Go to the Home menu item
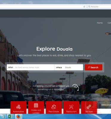Screen dimensions: 111x119 [100, 23]
